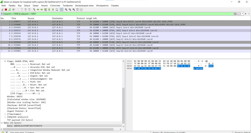Toggle auto-scroll during live capture

(x=57, y=10)
